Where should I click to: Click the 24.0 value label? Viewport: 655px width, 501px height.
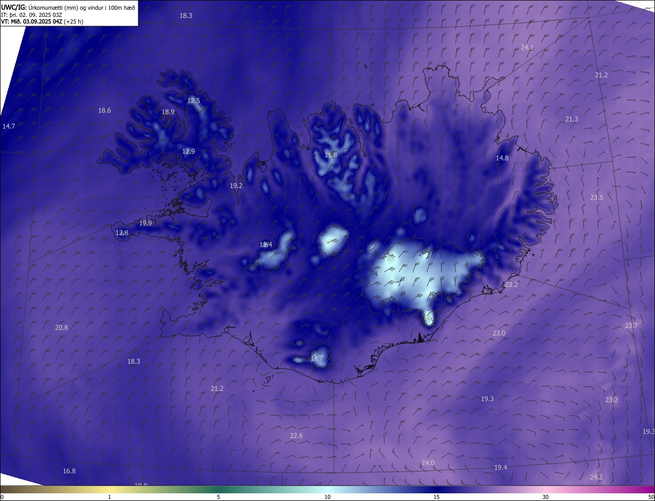tap(428, 463)
